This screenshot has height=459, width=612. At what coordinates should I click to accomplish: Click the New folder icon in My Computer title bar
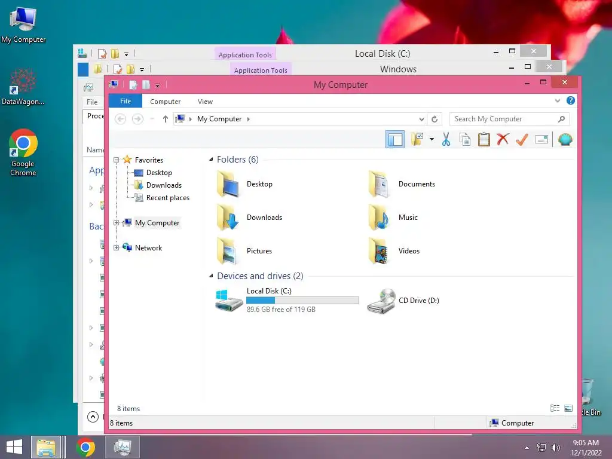pos(146,85)
